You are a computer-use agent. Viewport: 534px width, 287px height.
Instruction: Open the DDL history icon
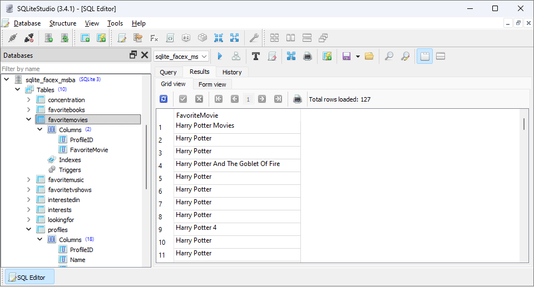[x=138, y=38]
